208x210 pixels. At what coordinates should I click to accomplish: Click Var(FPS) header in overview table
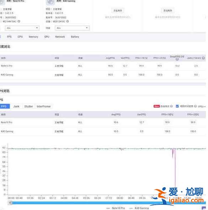(x=125, y=58)
